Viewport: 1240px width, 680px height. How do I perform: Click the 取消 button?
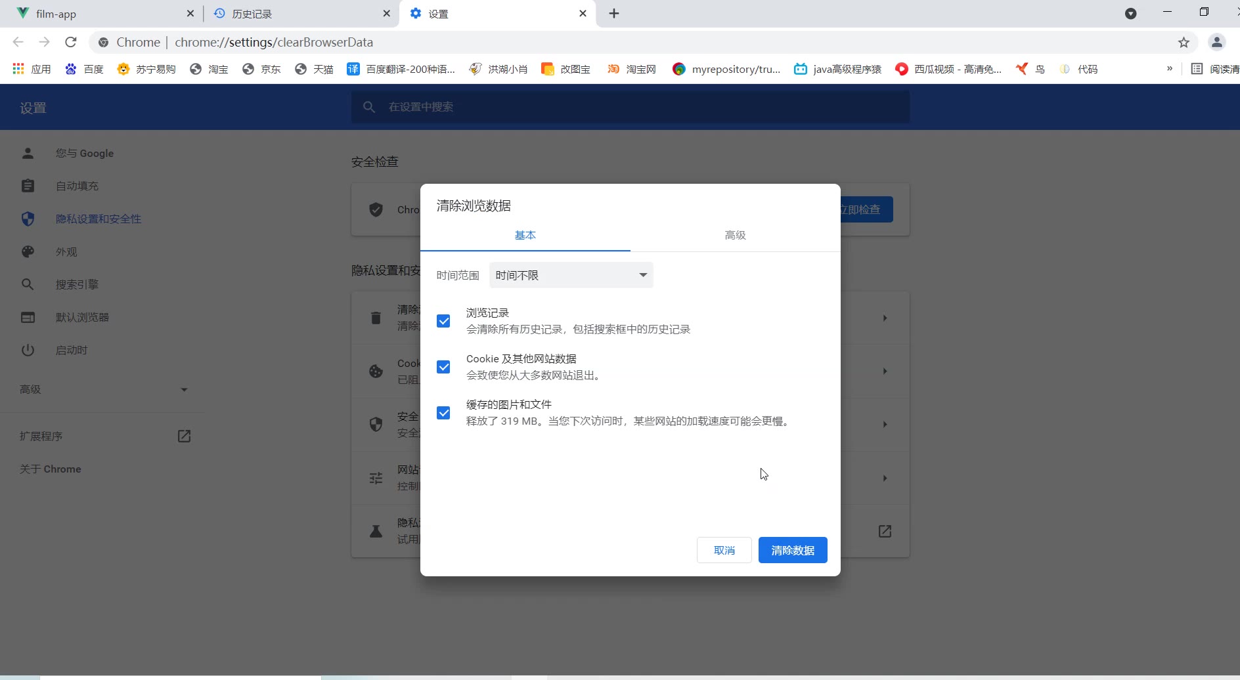coord(724,550)
